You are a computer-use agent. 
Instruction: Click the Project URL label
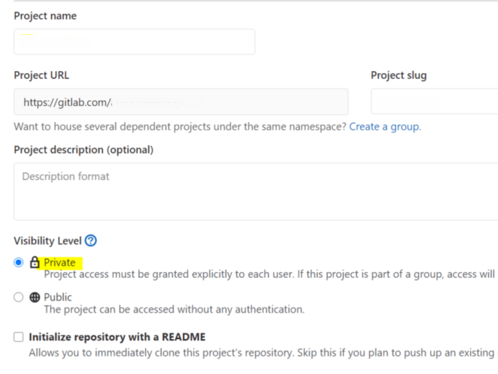tap(41, 76)
